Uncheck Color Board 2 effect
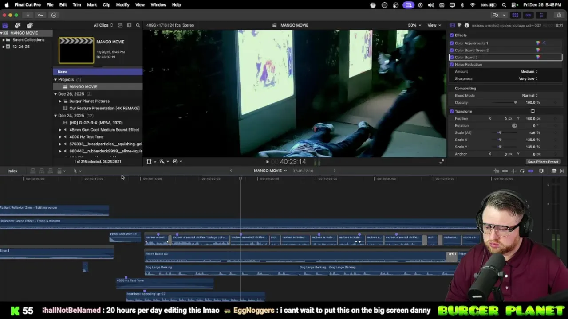 [x=452, y=57]
